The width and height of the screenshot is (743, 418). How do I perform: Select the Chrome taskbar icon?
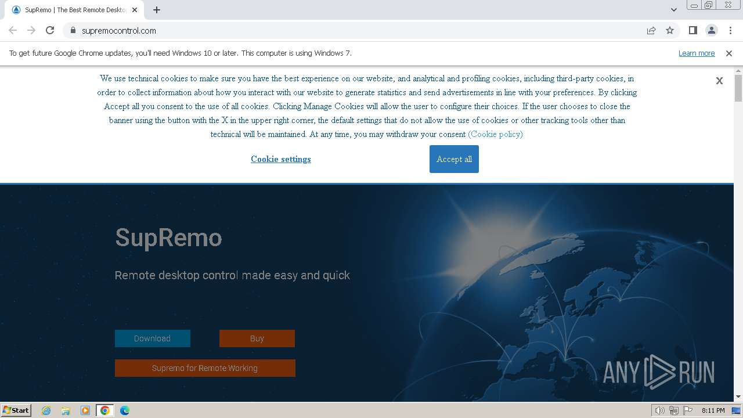tap(104, 410)
